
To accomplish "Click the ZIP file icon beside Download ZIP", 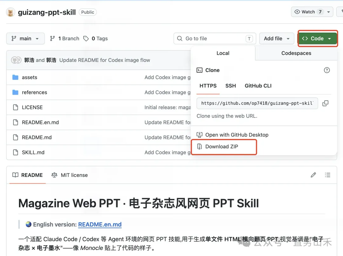I will click(x=199, y=146).
